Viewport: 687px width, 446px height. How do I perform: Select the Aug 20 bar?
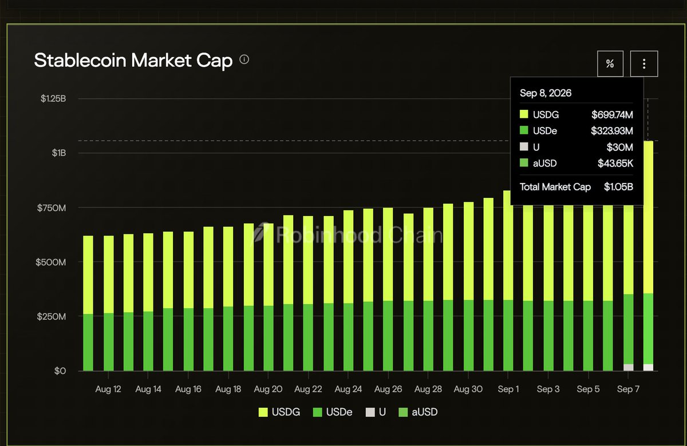pyautogui.click(x=269, y=297)
